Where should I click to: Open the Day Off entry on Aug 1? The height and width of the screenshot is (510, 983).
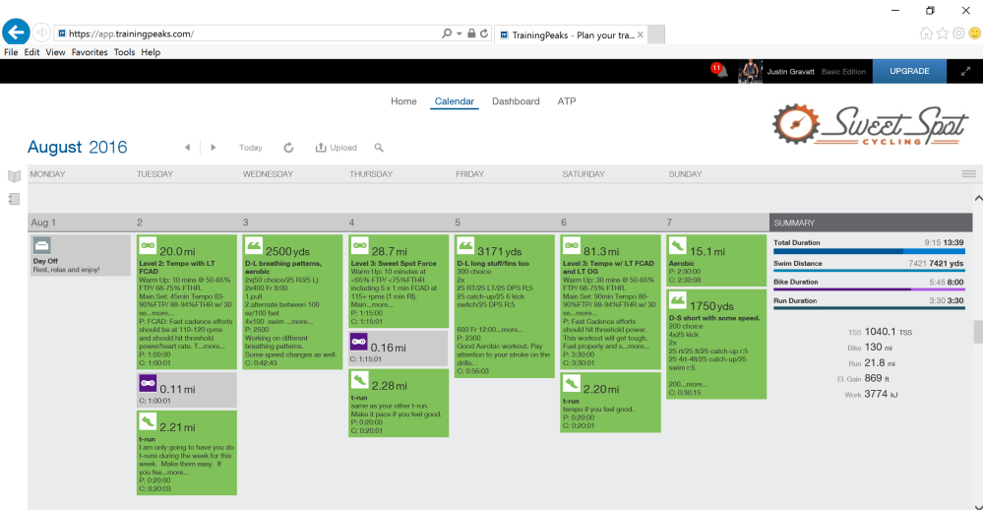click(x=80, y=255)
